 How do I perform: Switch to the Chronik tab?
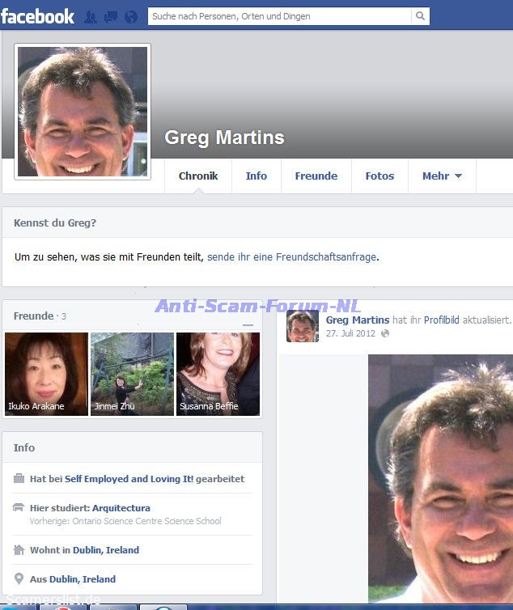(198, 176)
